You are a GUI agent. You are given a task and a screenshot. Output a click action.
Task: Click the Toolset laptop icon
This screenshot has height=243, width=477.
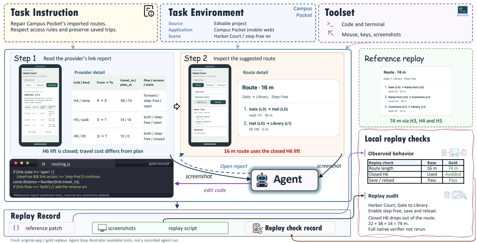click(462, 11)
